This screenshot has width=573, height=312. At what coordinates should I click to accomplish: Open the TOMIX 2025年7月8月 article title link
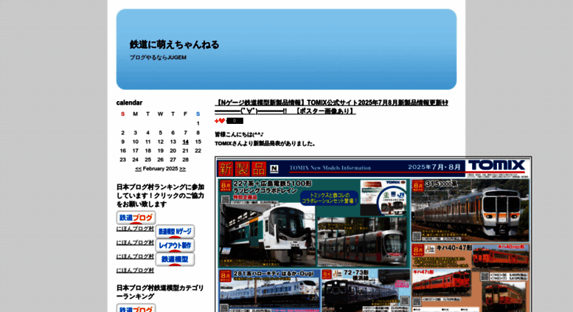click(x=331, y=107)
